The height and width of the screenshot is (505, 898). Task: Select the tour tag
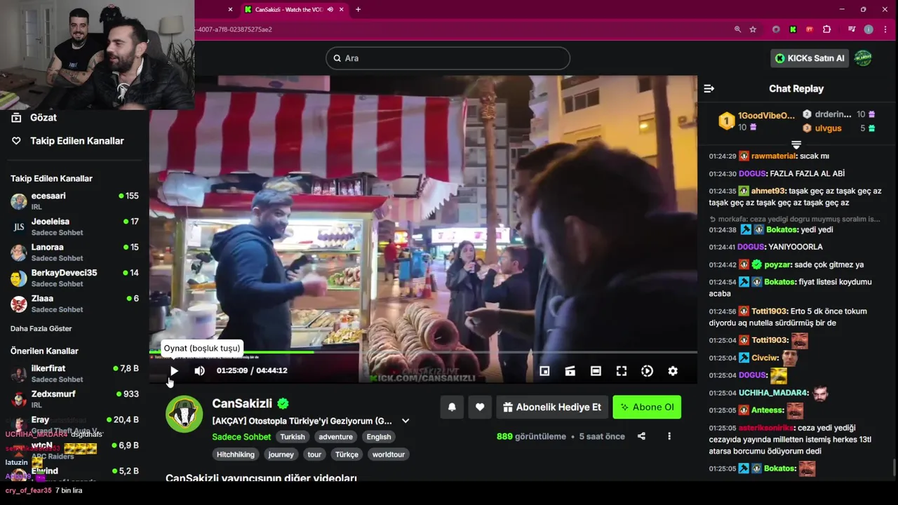(314, 454)
